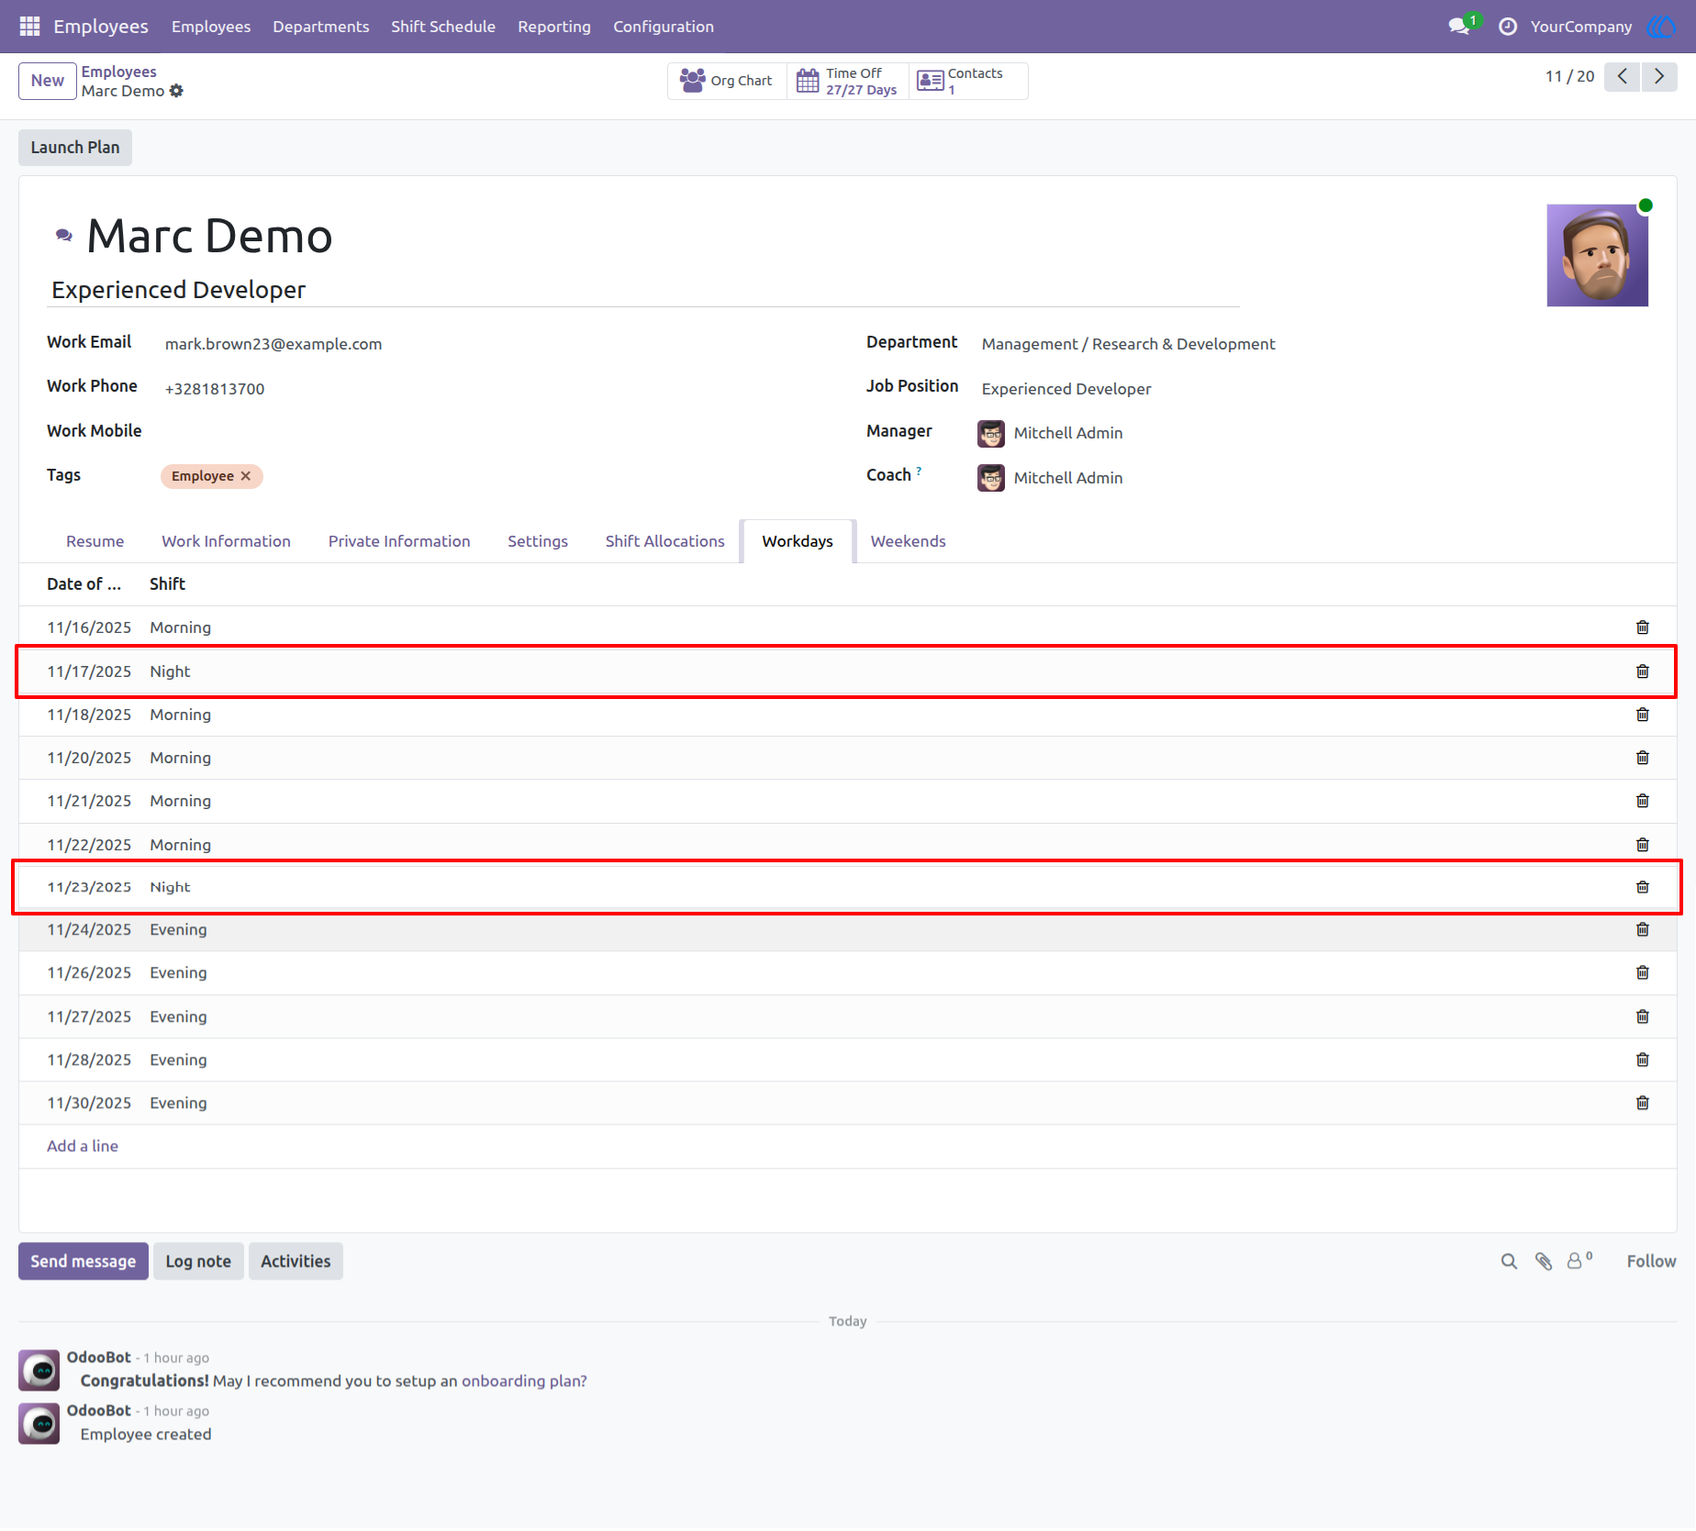Switch to the Shift Allocations tab
The width and height of the screenshot is (1696, 1531).
664,541
